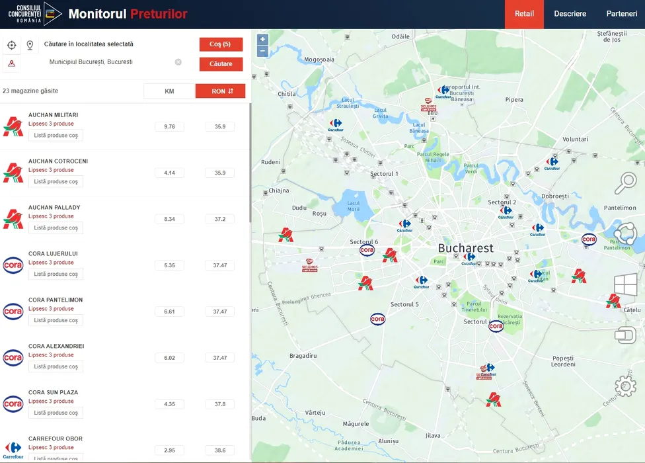Open the share charm icon

(x=625, y=234)
